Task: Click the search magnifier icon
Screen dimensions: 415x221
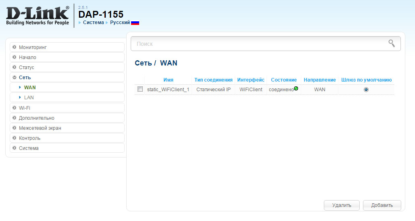Action: click(x=391, y=43)
